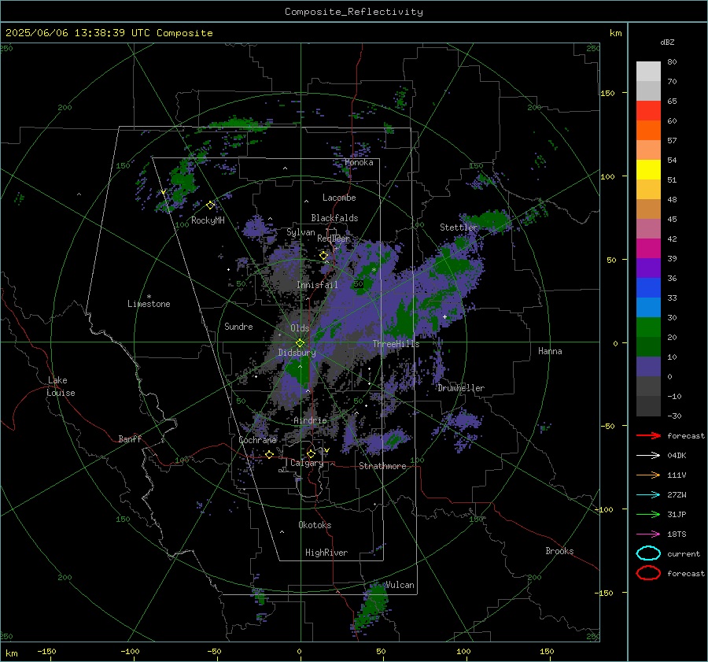Click the Calgary city label
This screenshot has width=708, height=662.
[x=307, y=463]
